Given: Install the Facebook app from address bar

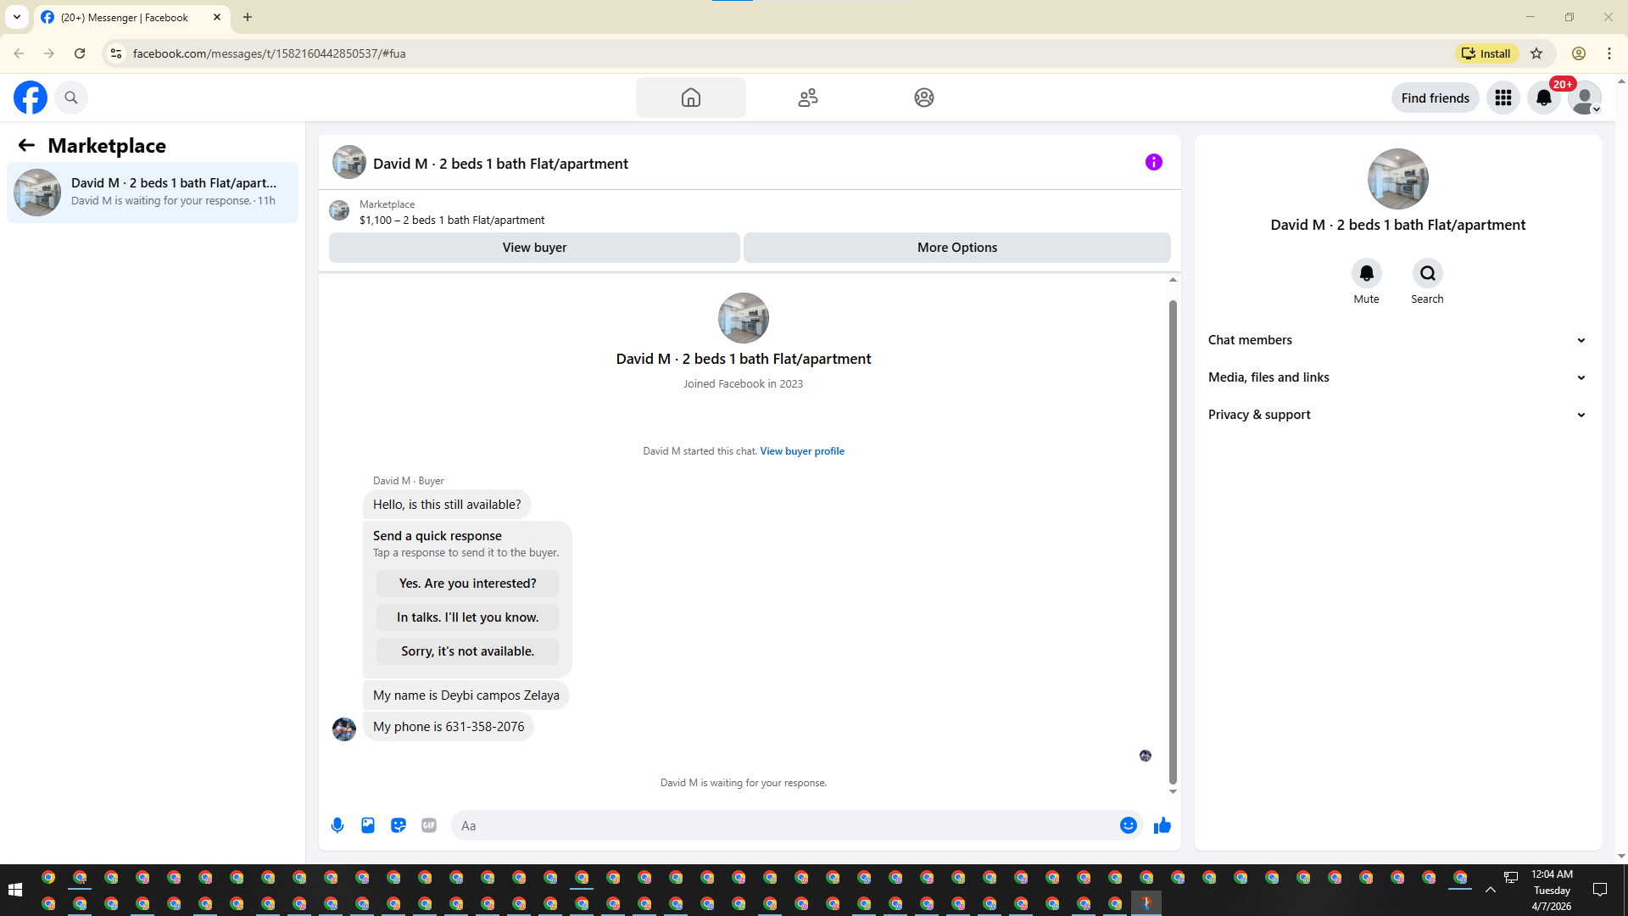Looking at the screenshot, I should tap(1486, 53).
